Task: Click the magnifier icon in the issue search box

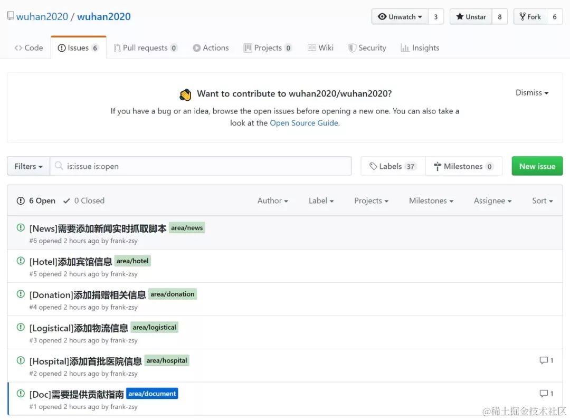Action: tap(59, 166)
